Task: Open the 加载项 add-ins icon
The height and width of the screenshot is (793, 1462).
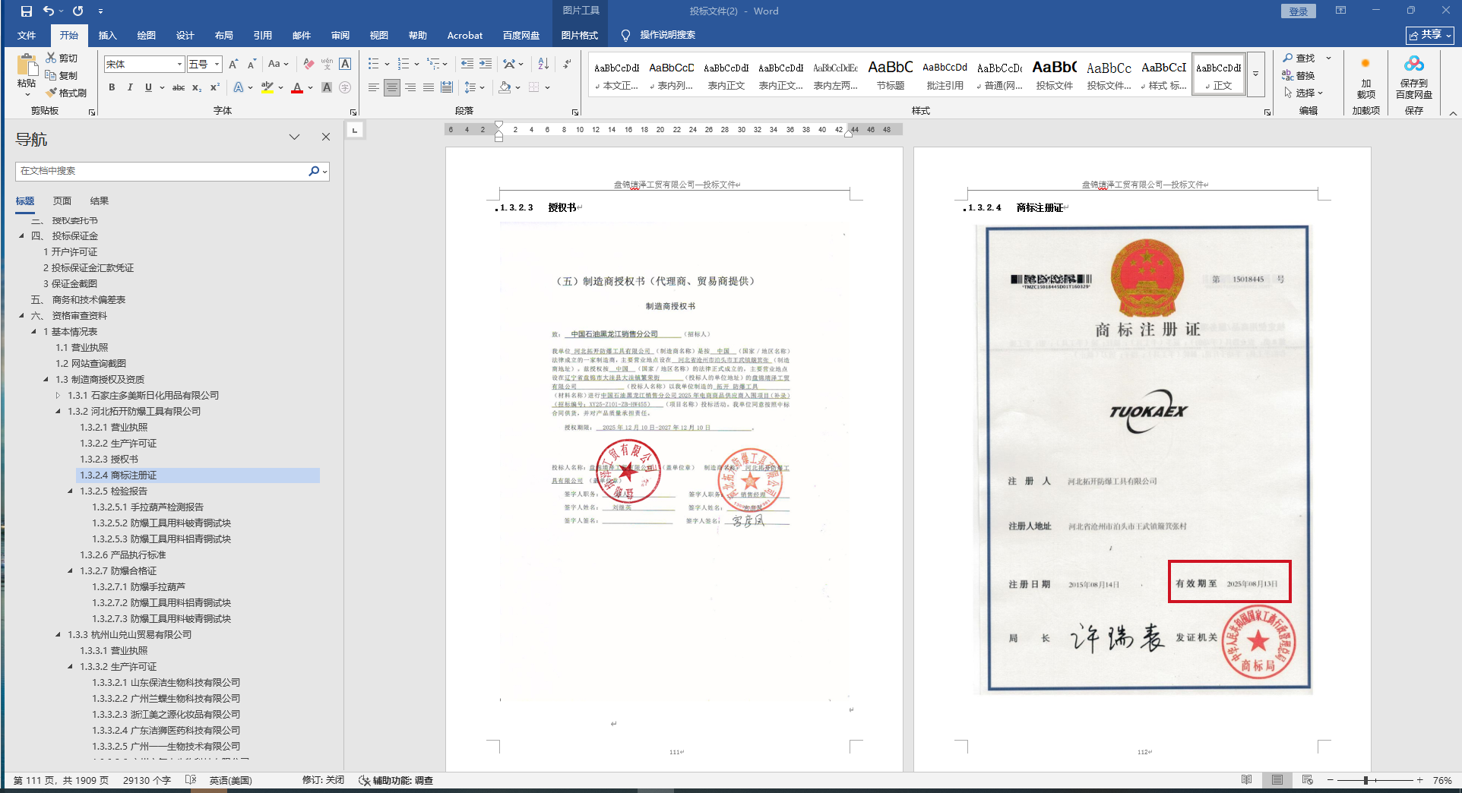Action: (x=1365, y=64)
